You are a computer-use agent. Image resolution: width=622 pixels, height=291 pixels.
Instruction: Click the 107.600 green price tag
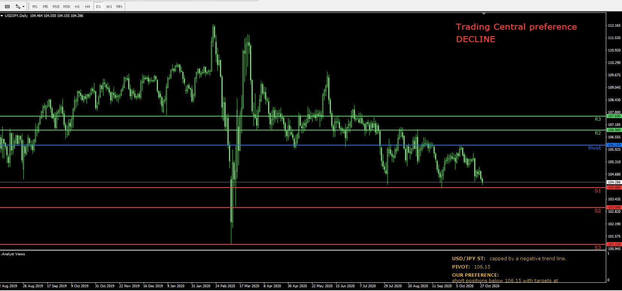[614, 116]
